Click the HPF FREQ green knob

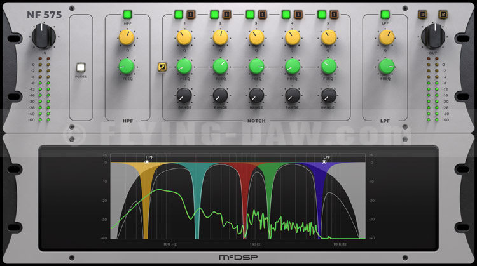coord(127,67)
